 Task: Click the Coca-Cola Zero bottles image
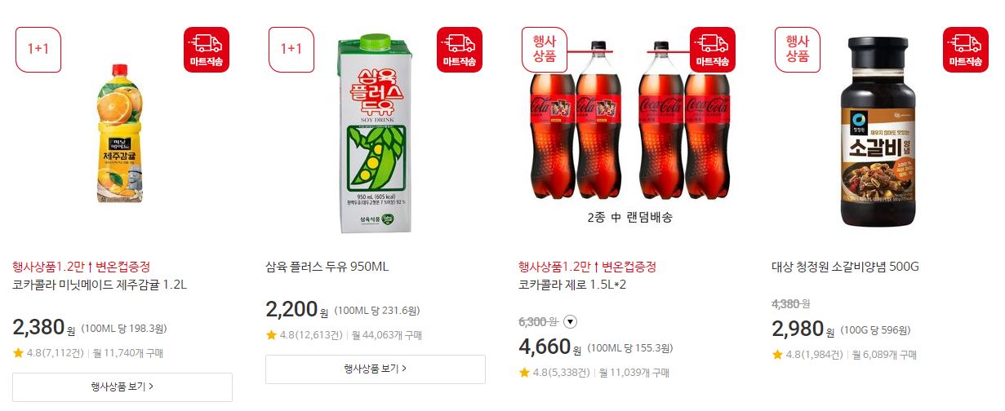click(x=629, y=121)
